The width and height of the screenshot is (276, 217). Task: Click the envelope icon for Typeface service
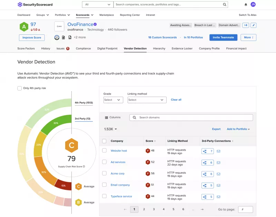click(x=218, y=197)
